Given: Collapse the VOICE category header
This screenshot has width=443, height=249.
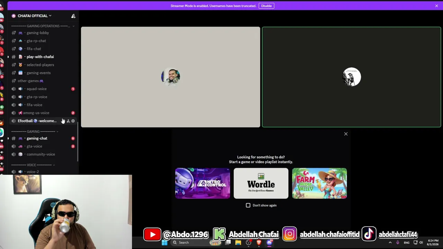Looking at the screenshot, I should 33,165.
